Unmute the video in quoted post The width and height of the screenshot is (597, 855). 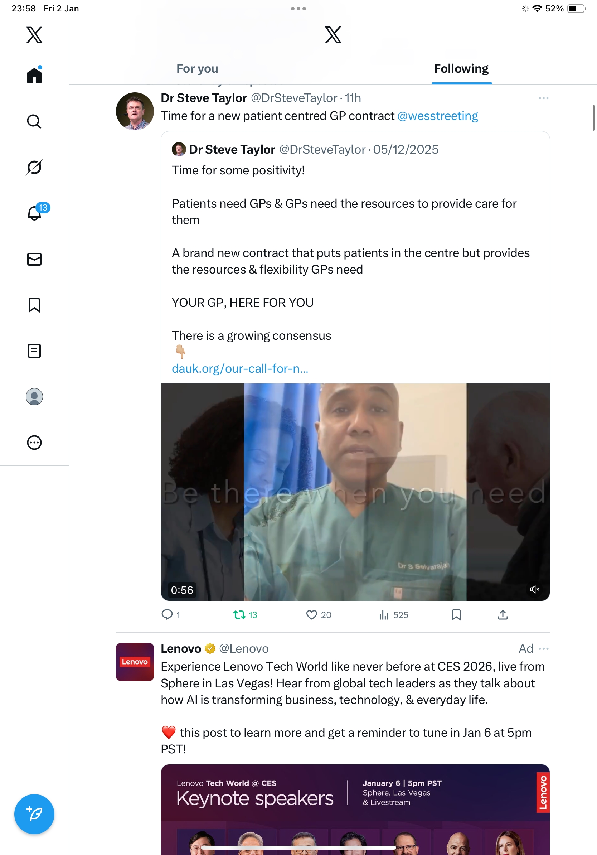coord(534,589)
